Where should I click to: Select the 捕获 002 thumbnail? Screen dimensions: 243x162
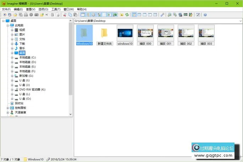coord(186,35)
